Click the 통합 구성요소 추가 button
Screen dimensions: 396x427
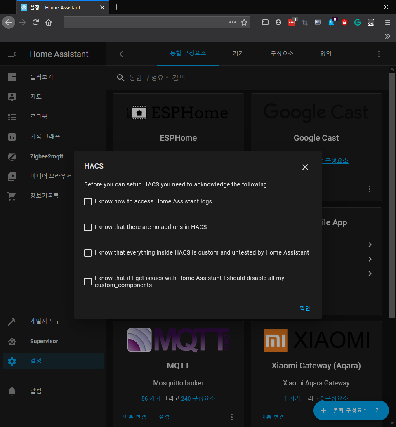pyautogui.click(x=351, y=410)
